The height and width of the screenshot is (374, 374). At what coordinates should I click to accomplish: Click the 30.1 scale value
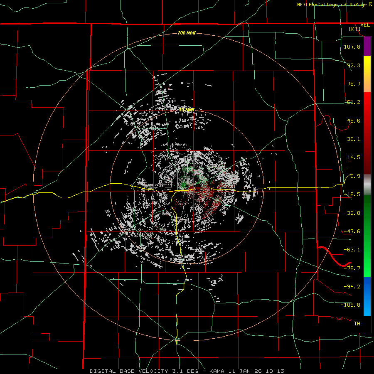tap(354, 139)
